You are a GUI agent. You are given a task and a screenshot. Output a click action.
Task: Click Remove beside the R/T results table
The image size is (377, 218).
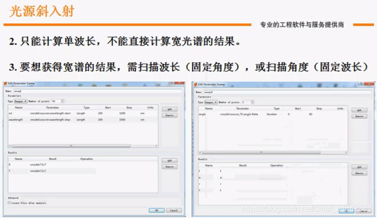[169, 166]
